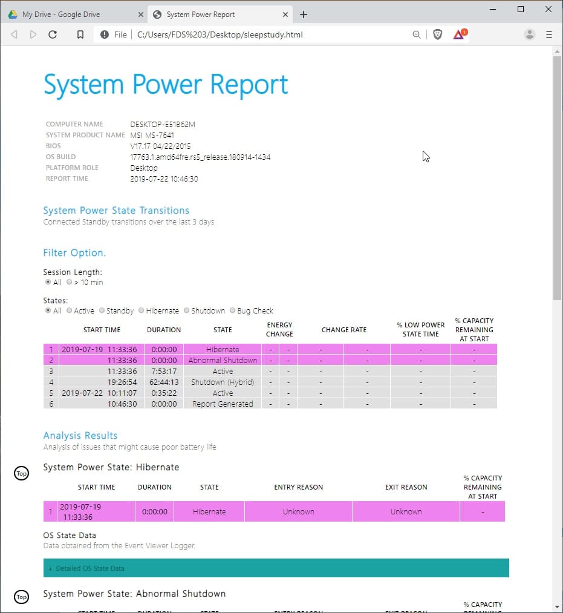Click the browser Forward arrow
This screenshot has width=563, height=613.
click(33, 34)
